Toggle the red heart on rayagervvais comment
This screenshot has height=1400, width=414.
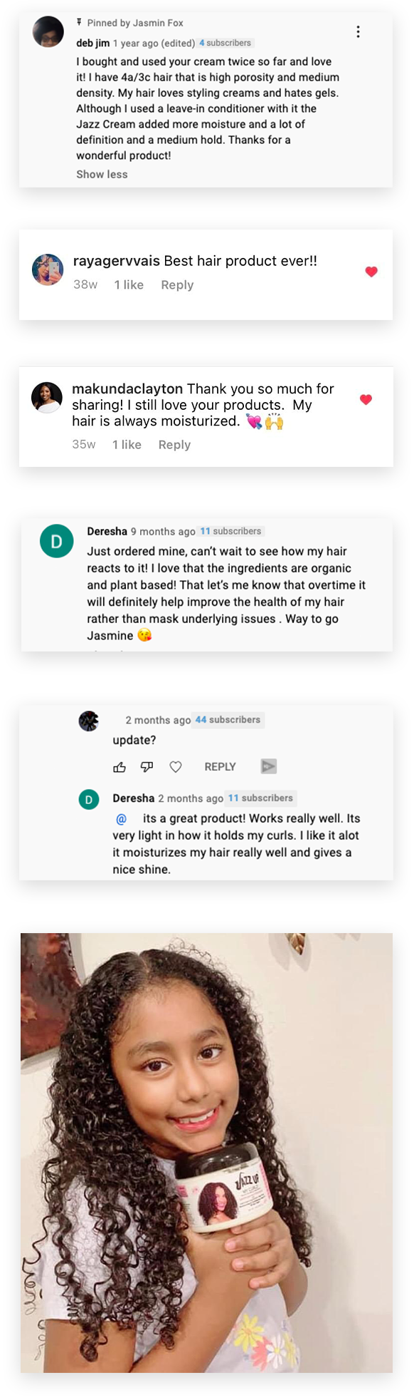(x=371, y=272)
